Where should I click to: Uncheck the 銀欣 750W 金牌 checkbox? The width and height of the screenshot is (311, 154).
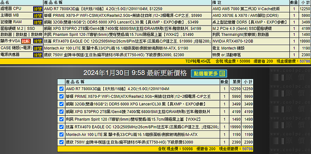point(61,142)
